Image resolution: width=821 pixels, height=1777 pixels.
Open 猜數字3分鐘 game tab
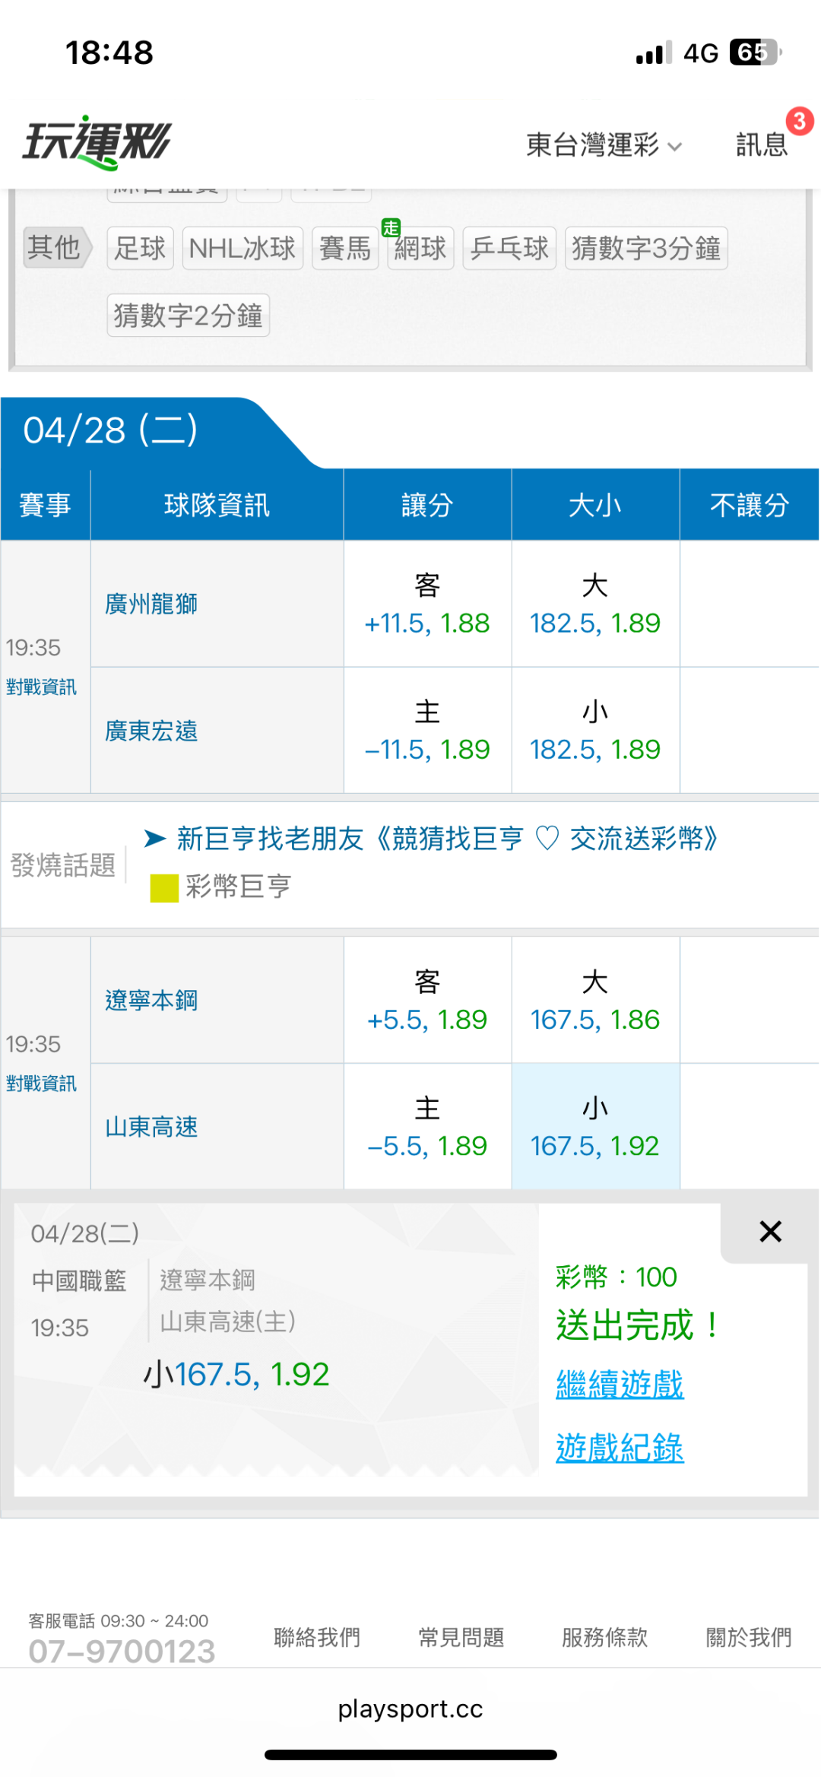click(x=645, y=248)
